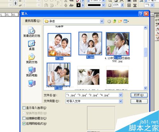Select the 2.jpg father daughter thumbnail
This screenshot has height=132, width=159.
(59, 74)
